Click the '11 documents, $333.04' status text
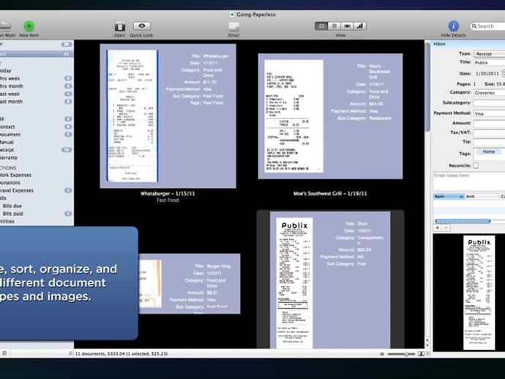Screen dimensions: 505x379 click(x=121, y=354)
